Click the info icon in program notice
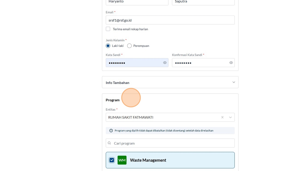The width and height of the screenshot is (307, 171). (111, 131)
